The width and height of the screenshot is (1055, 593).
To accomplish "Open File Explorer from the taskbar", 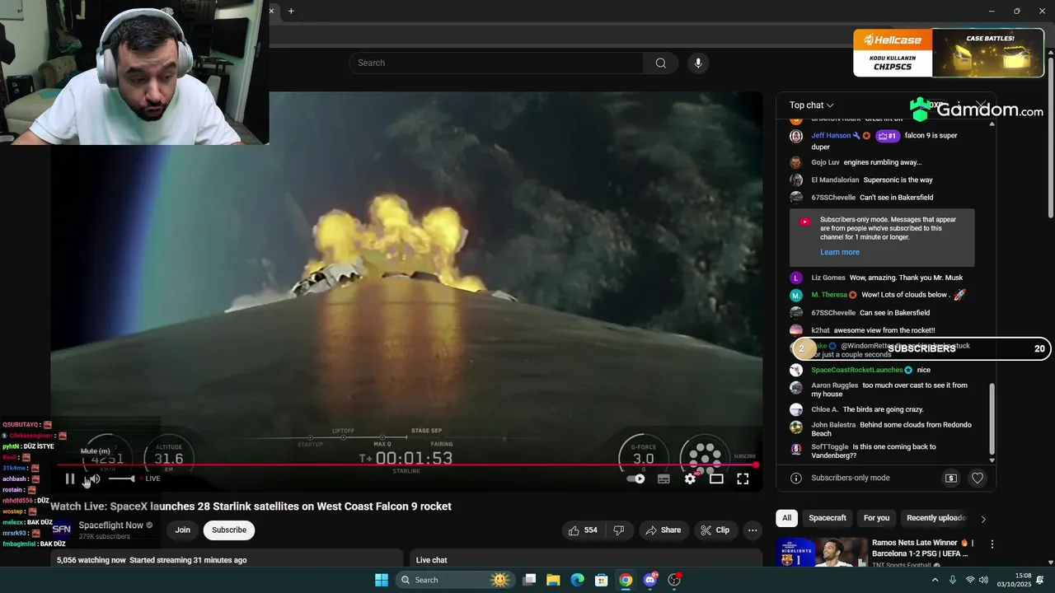I will pos(554,580).
